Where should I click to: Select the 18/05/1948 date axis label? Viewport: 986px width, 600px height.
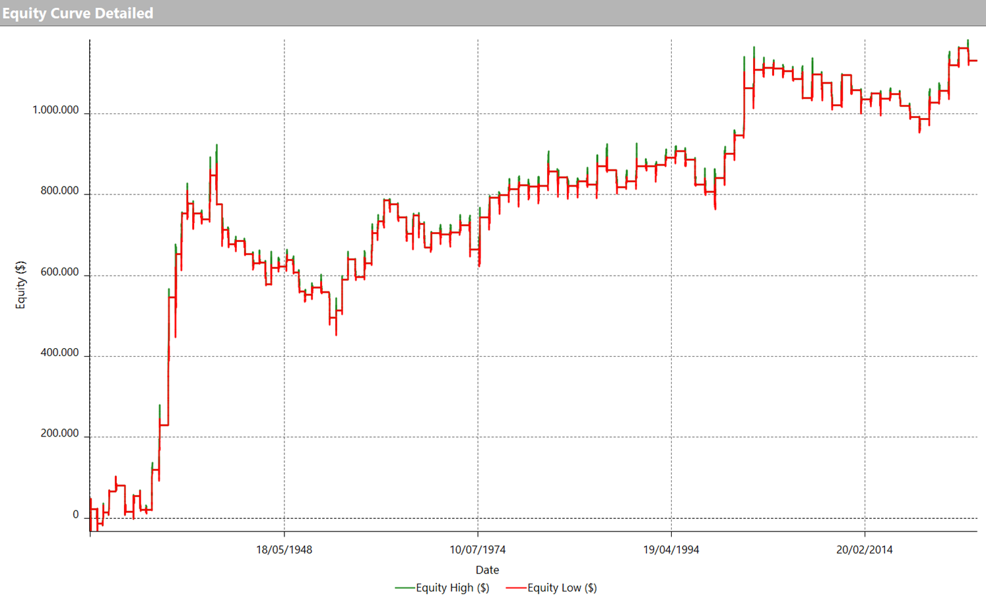coord(284,549)
